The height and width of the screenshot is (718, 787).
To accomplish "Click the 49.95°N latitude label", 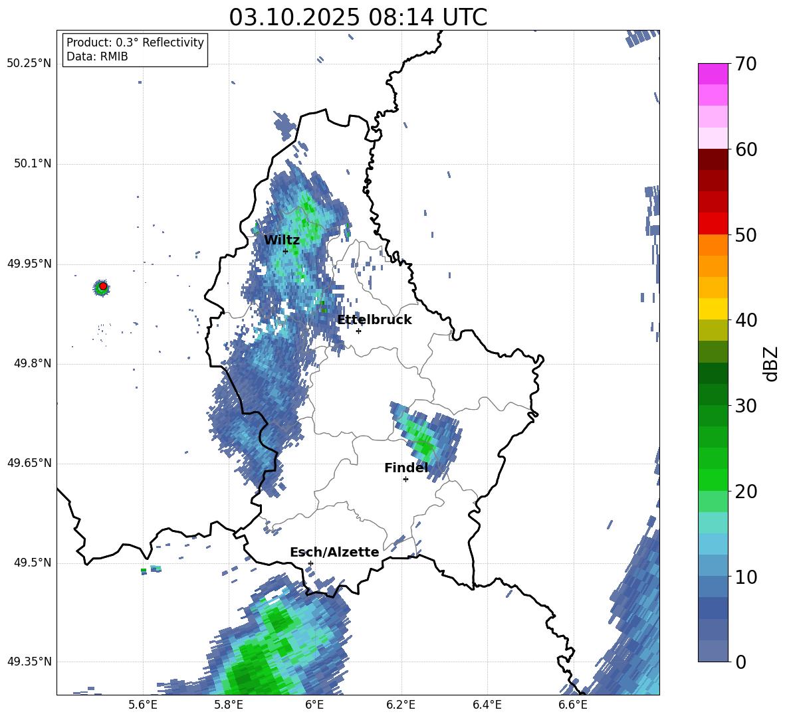I will (29, 264).
